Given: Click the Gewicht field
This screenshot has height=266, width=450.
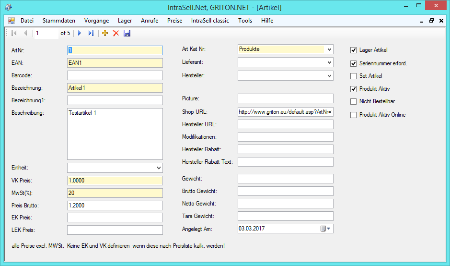Looking at the screenshot, I should pyautogui.click(x=286, y=179).
